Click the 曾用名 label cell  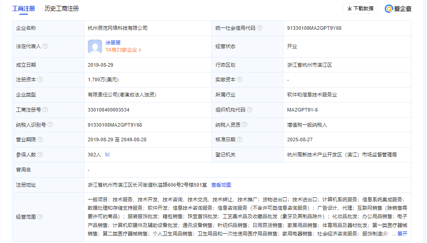pyautogui.click(x=48, y=170)
